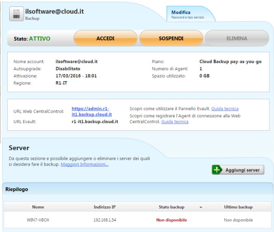Screen dimensions: 274x232
Task: Click the 192.168.1.54 IP address cell
Action: pos(105,220)
